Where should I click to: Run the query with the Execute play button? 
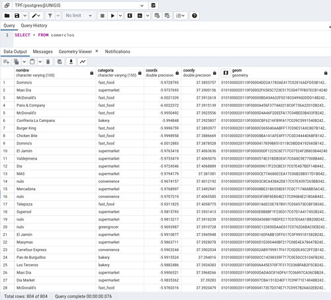[x=113, y=16]
